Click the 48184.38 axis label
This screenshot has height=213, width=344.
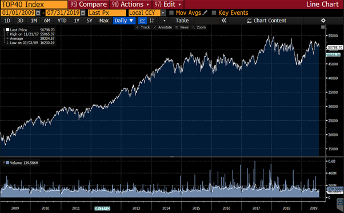(334, 55)
